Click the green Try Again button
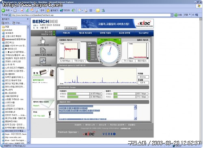The image size is (203, 148). click(104, 40)
